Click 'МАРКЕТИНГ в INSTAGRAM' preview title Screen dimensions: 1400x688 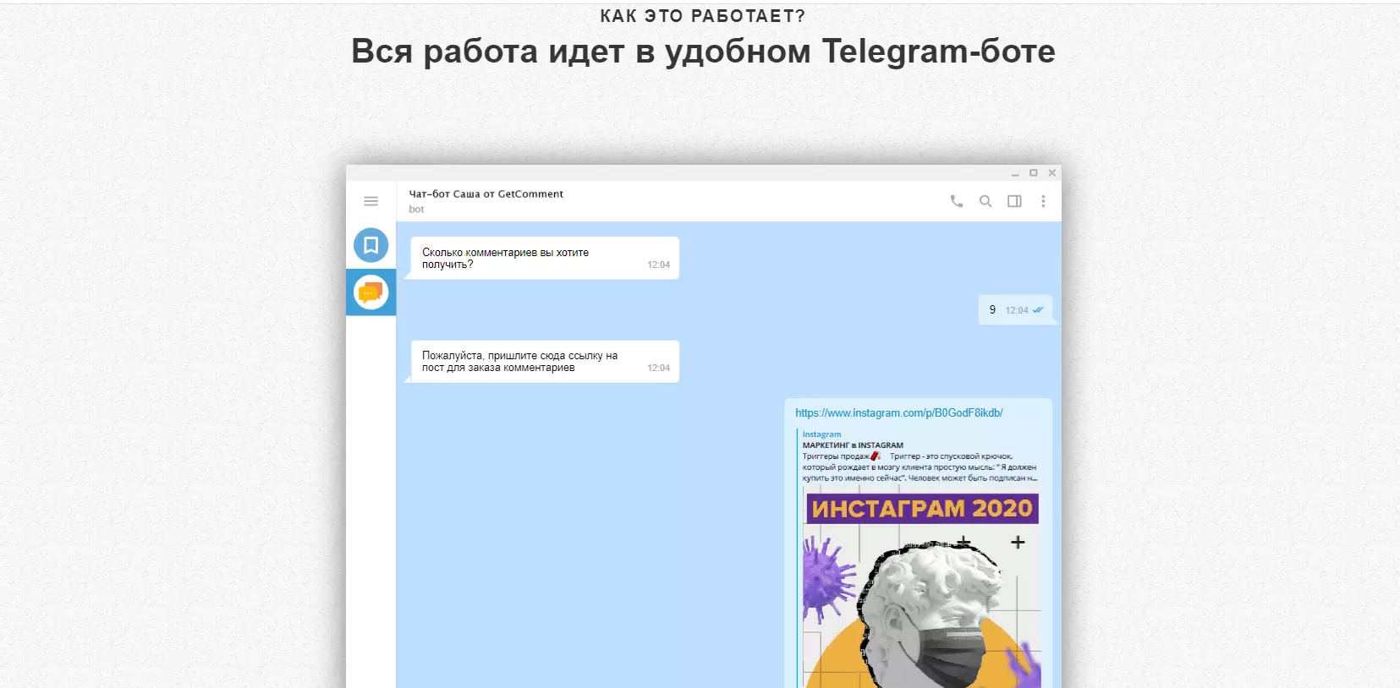[x=853, y=445]
